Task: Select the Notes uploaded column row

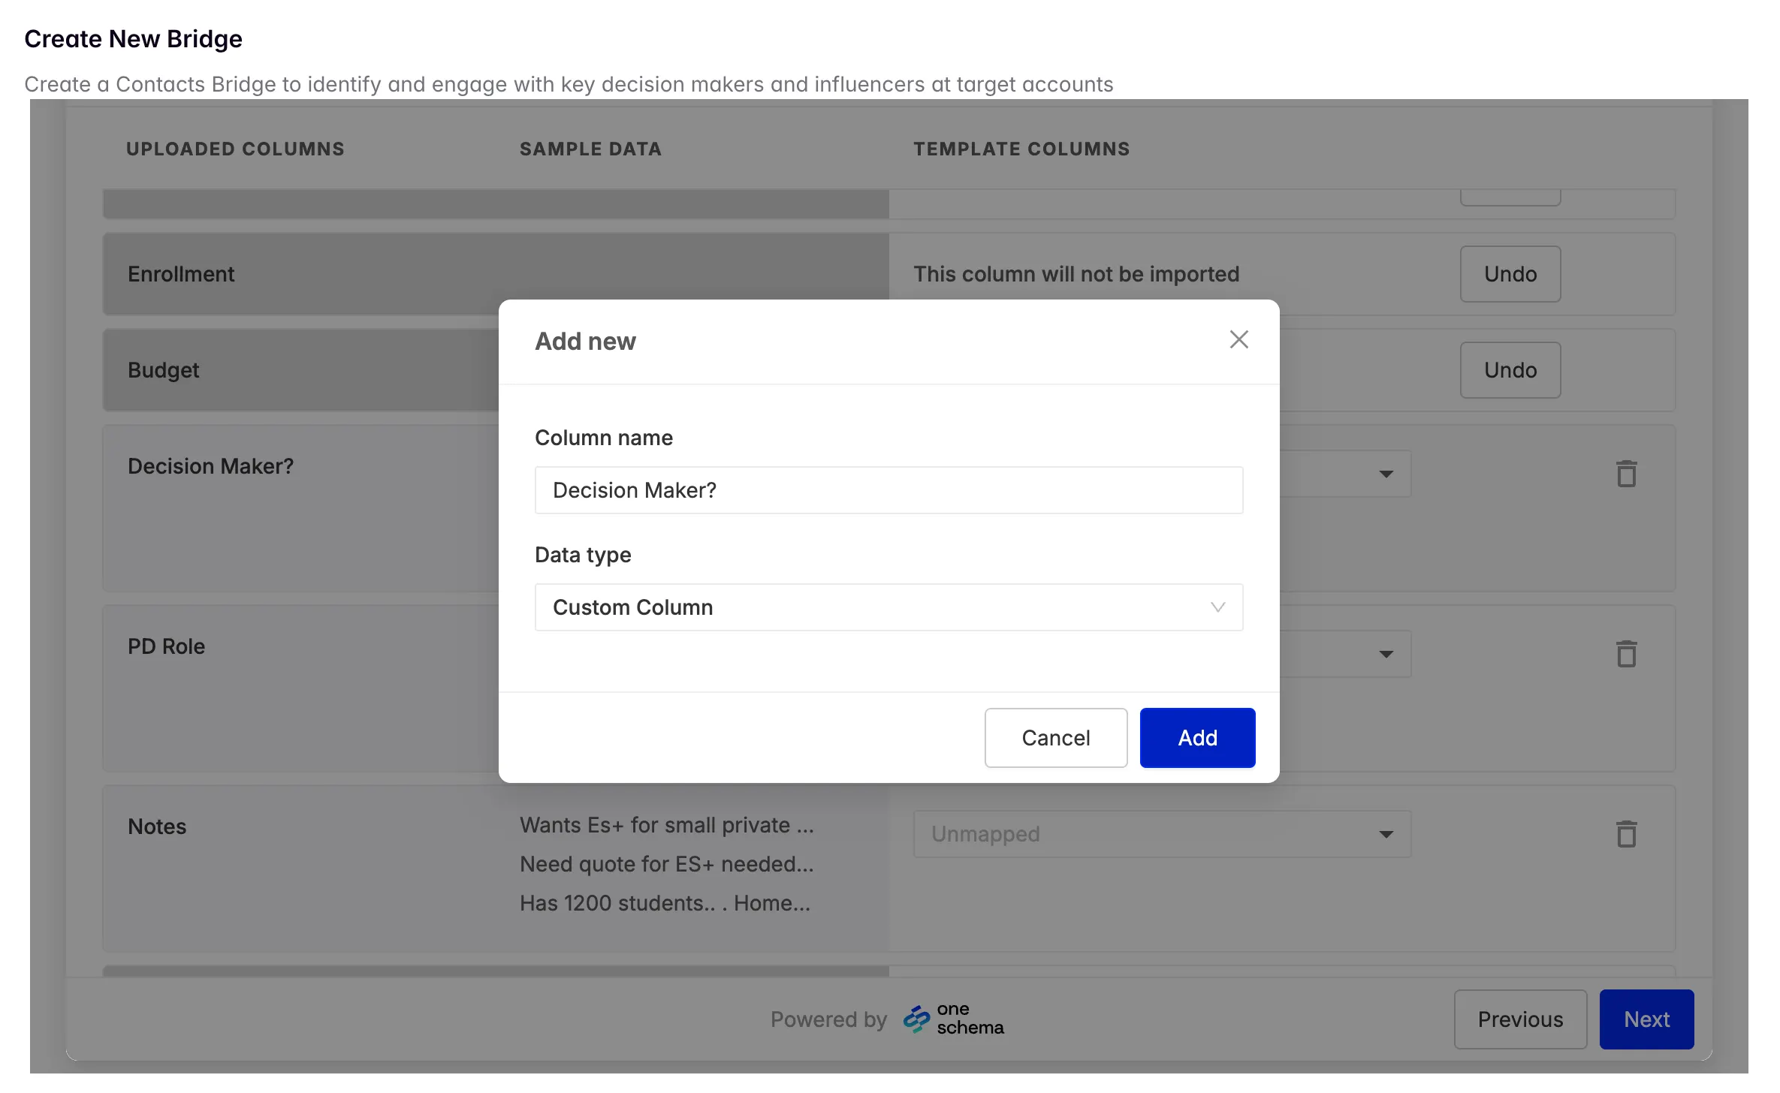Action: click(x=157, y=827)
